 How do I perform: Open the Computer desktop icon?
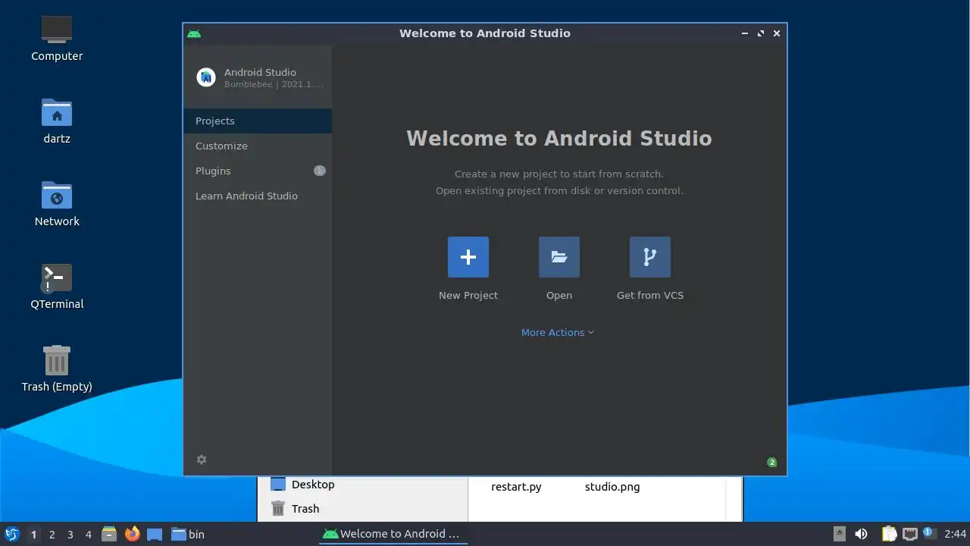[x=57, y=30]
